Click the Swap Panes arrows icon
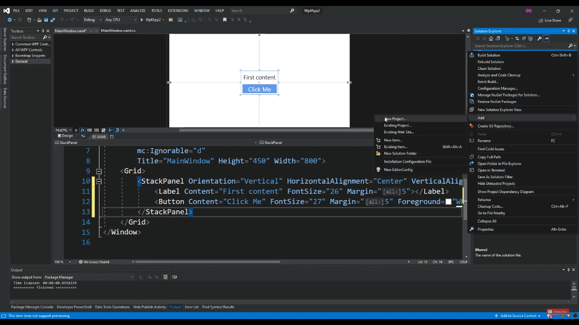 coord(83,136)
